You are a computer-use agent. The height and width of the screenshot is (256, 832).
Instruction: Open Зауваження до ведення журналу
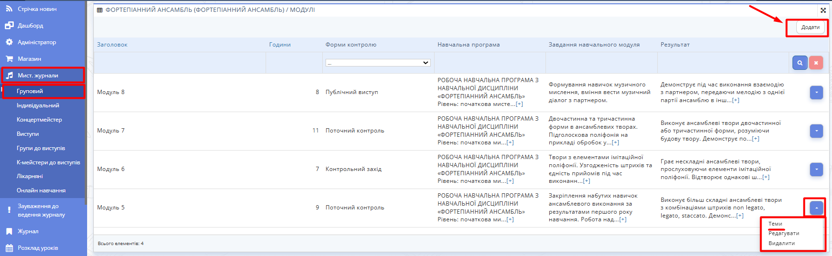(41, 210)
